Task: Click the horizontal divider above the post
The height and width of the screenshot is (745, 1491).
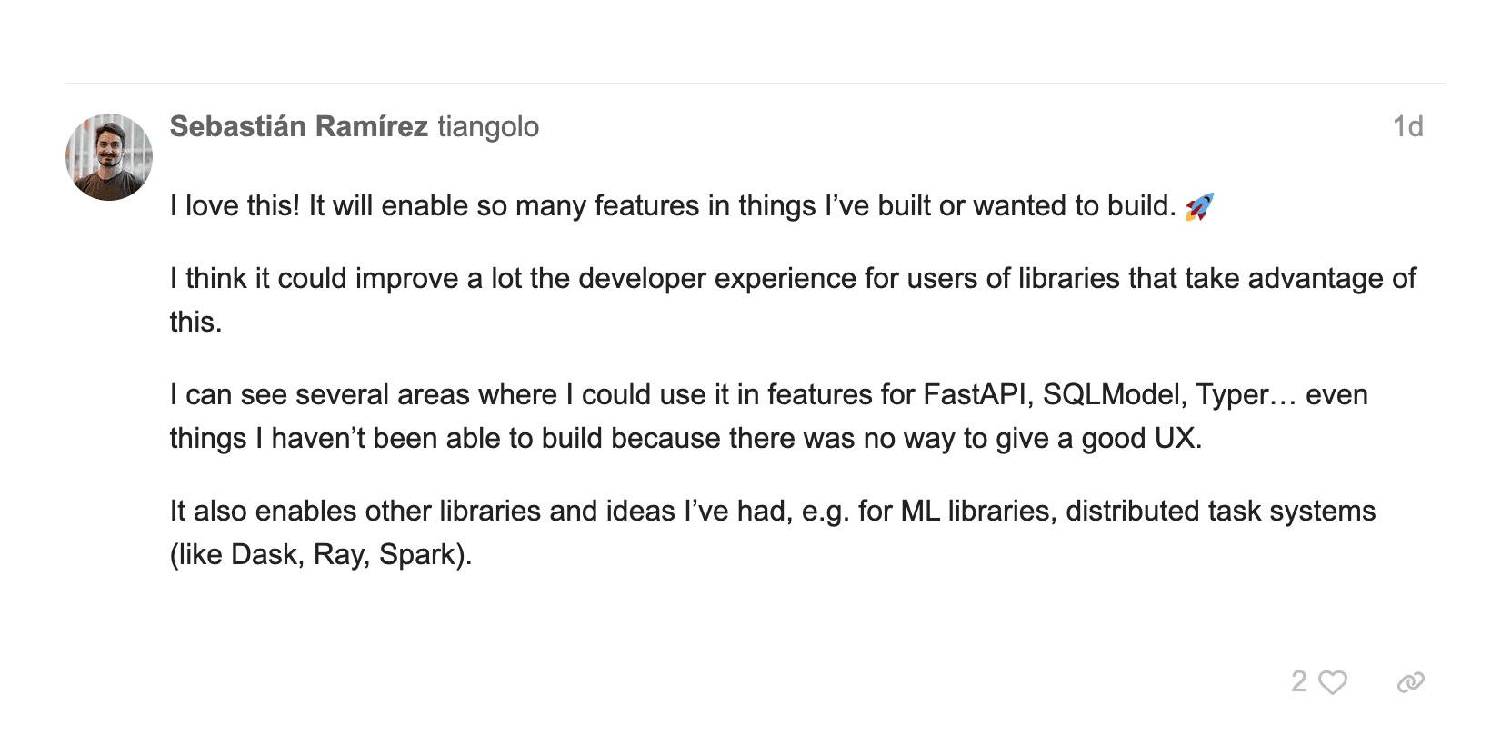Action: tap(755, 84)
